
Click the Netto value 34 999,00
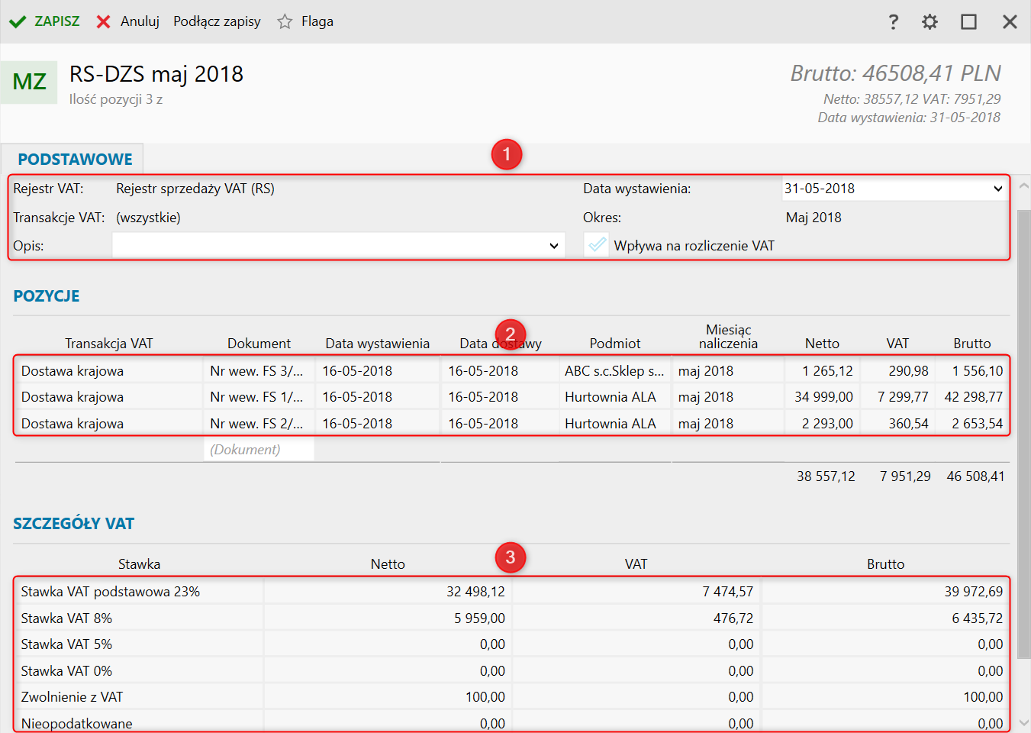point(823,397)
